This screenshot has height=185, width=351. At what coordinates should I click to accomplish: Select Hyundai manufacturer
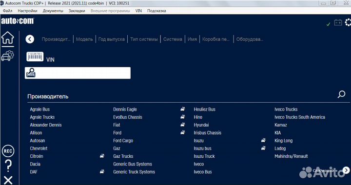(201, 125)
